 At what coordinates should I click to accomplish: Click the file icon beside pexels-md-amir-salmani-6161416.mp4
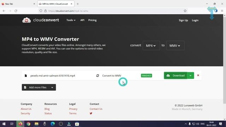click(x=26, y=75)
